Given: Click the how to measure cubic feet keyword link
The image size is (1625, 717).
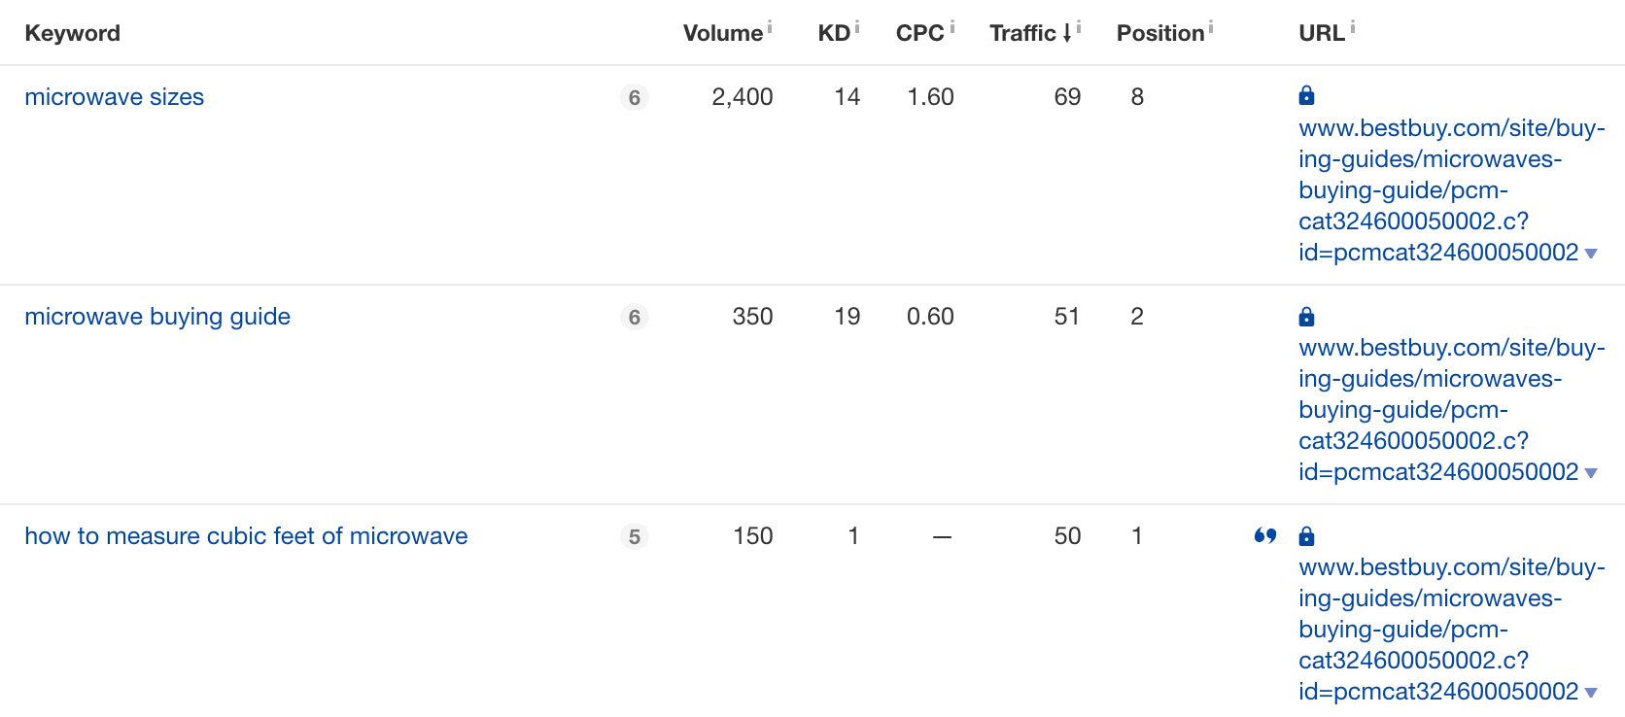Looking at the screenshot, I should point(246,535).
